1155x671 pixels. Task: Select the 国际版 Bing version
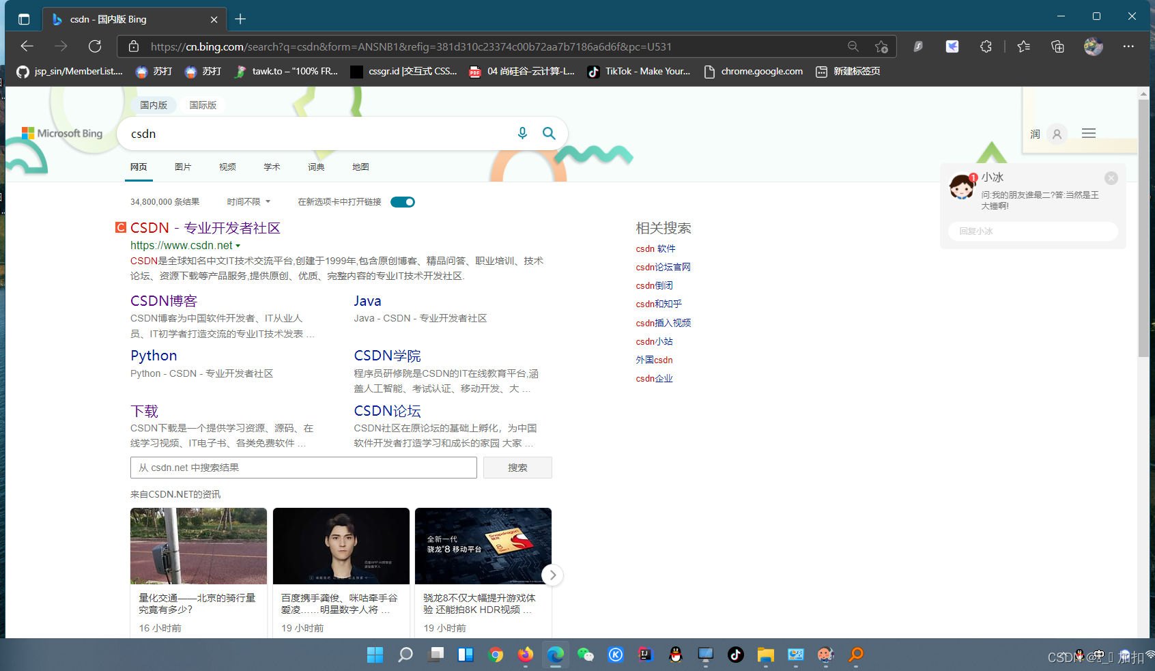tap(203, 105)
